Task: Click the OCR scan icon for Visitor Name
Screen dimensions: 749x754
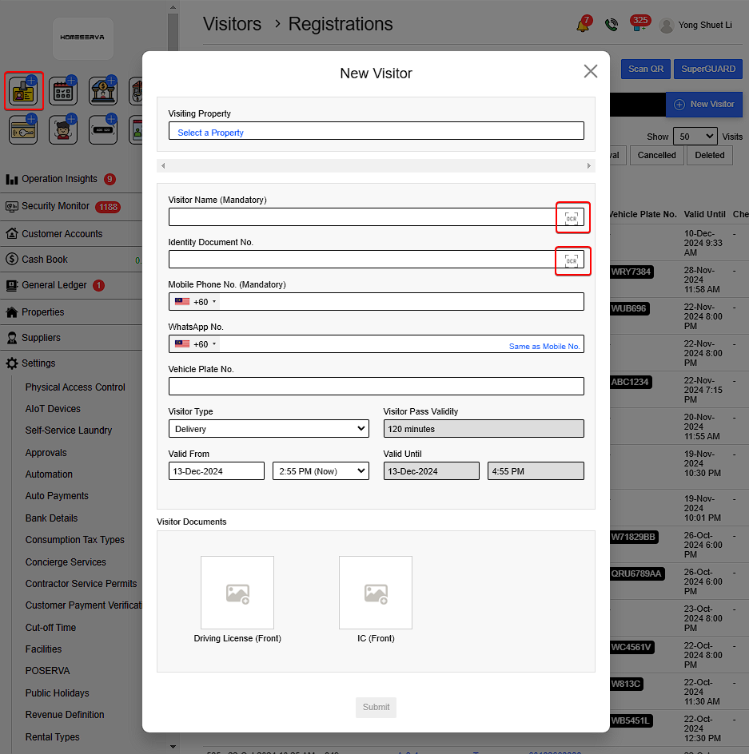Action: point(572,218)
